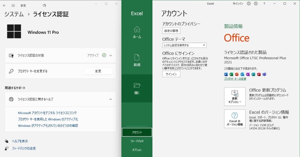Click the license activation status certificate icon

(11, 55)
